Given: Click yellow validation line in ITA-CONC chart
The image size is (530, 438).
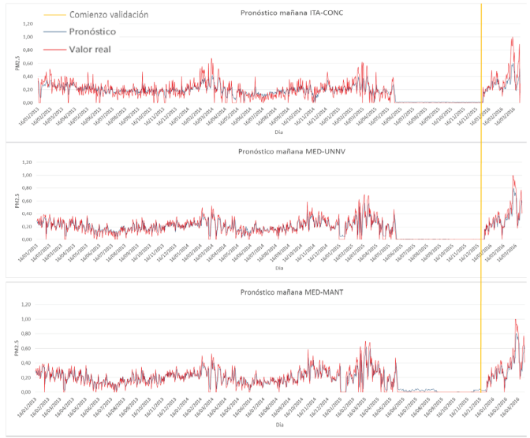Looking at the screenshot, I should click(480, 63).
